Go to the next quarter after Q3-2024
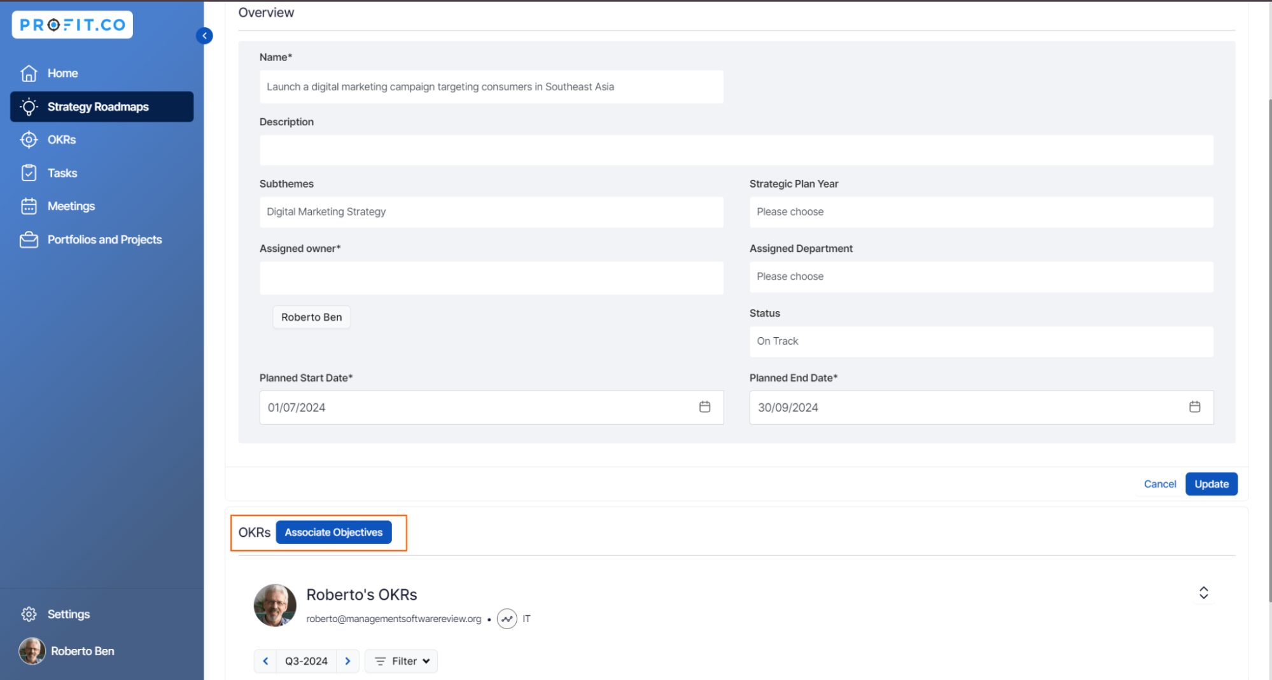This screenshot has height=680, width=1272. 347,661
